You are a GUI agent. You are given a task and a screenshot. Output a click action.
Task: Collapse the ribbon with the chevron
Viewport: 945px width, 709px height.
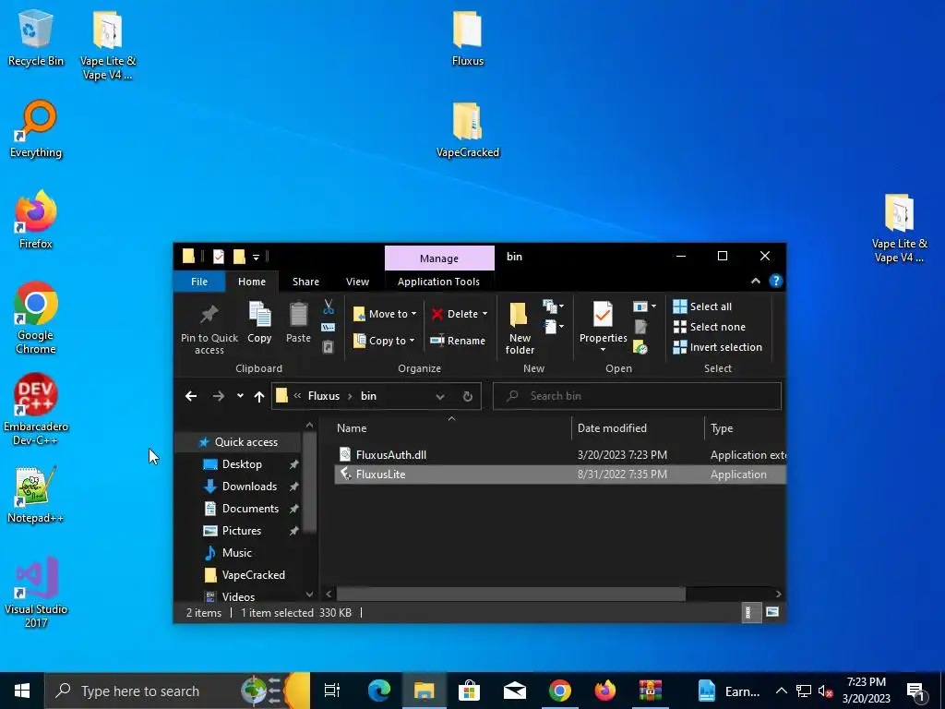pyautogui.click(x=755, y=281)
